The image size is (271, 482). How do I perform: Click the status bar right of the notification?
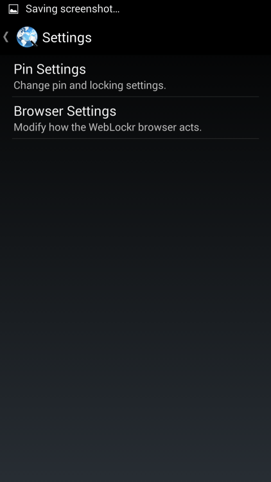[195, 9]
